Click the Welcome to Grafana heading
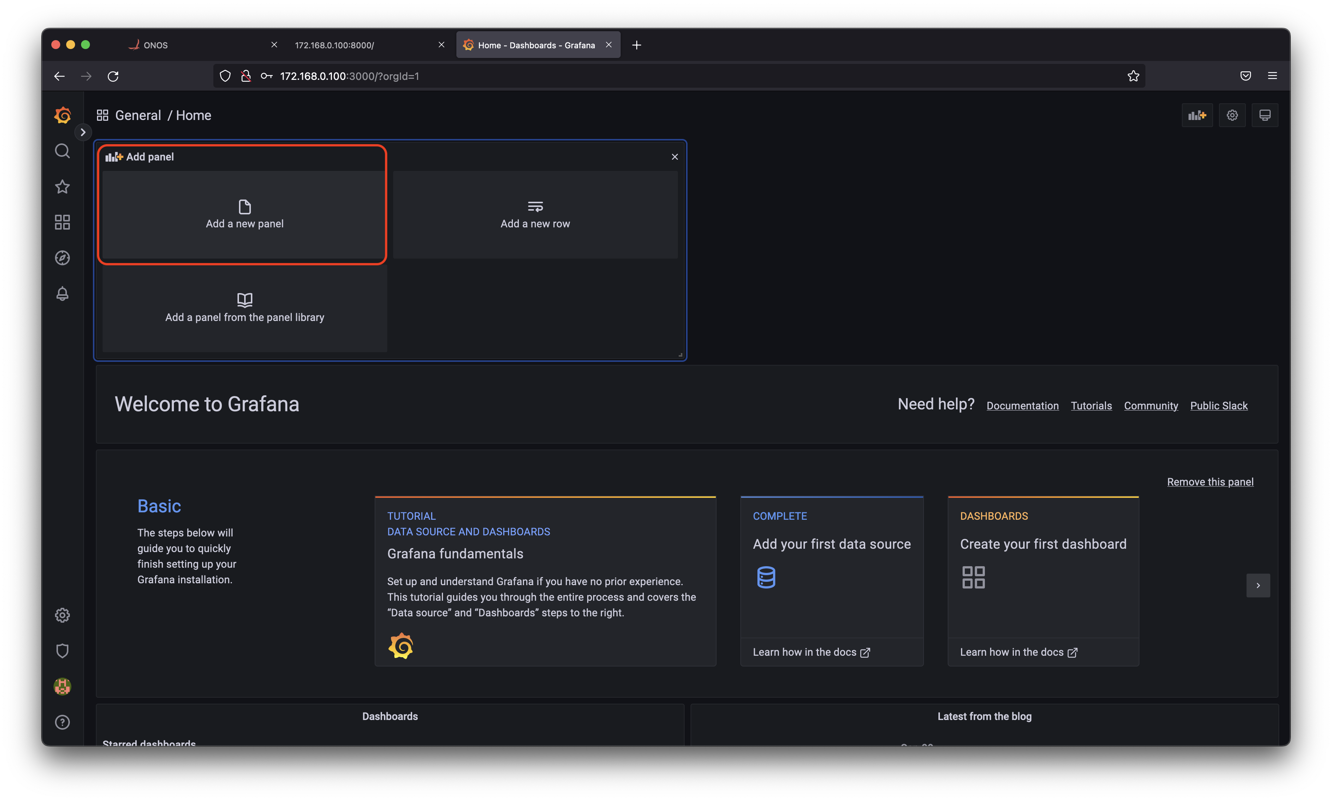This screenshot has width=1332, height=801. [207, 404]
